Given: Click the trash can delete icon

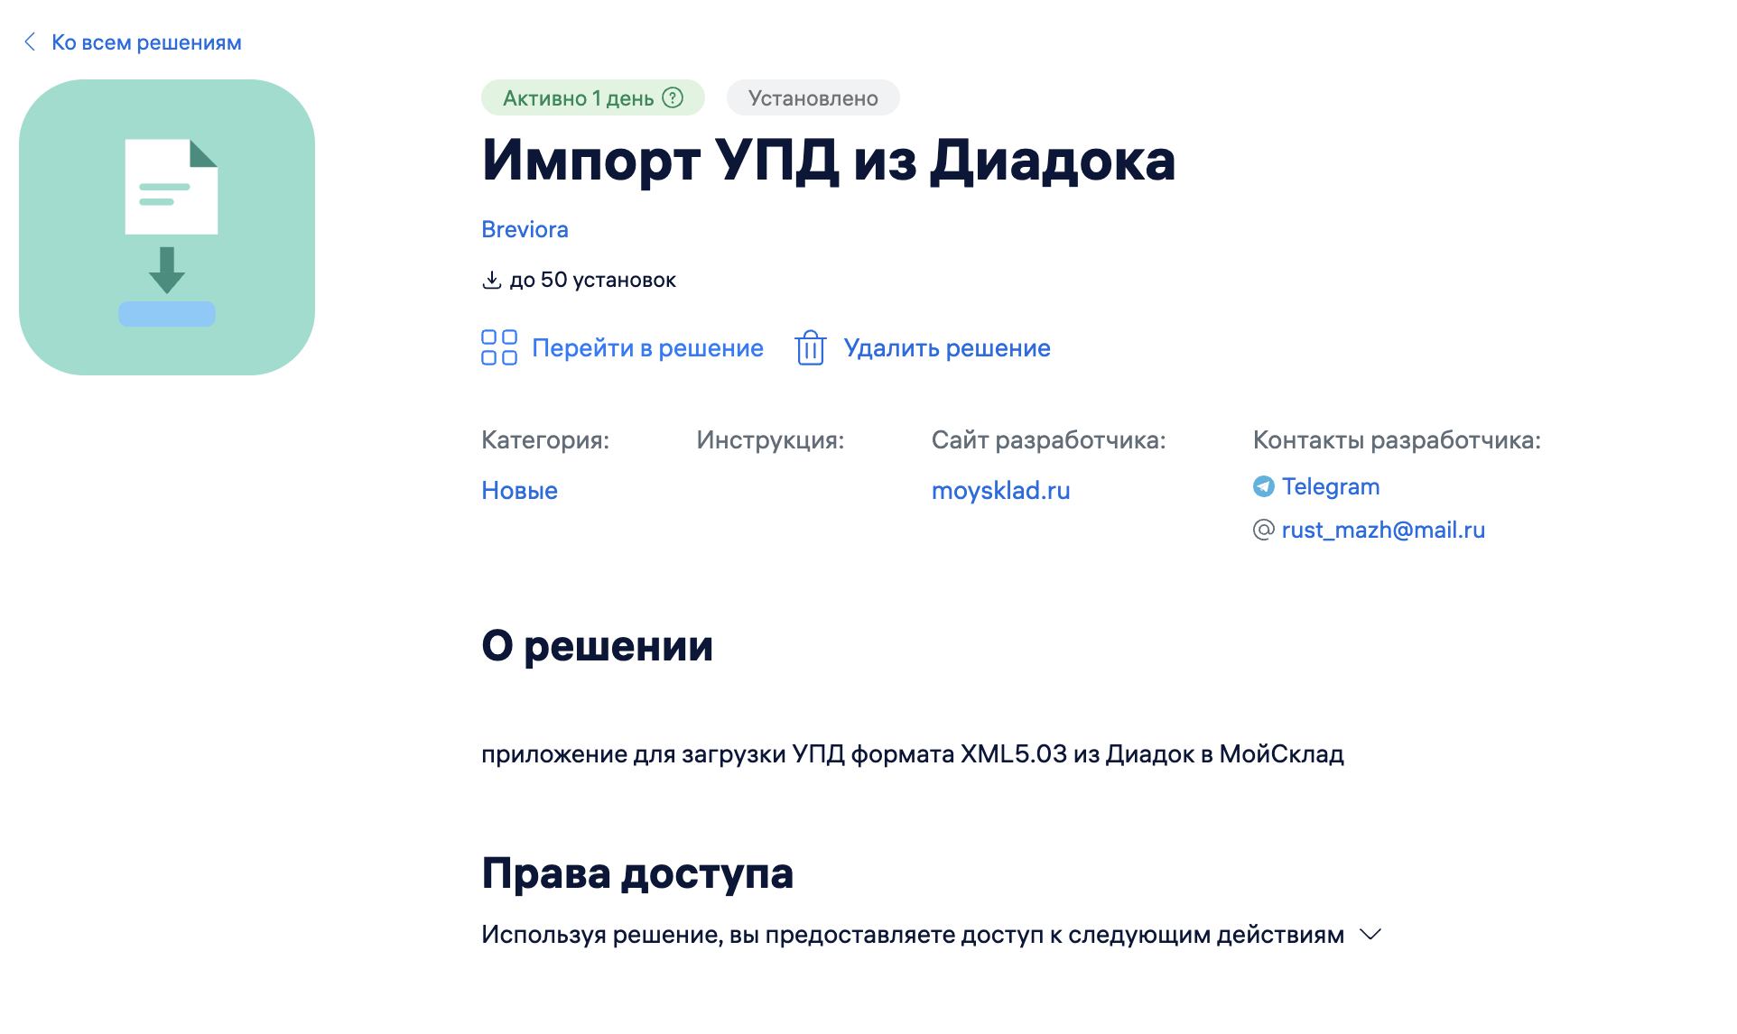Looking at the screenshot, I should click(811, 347).
